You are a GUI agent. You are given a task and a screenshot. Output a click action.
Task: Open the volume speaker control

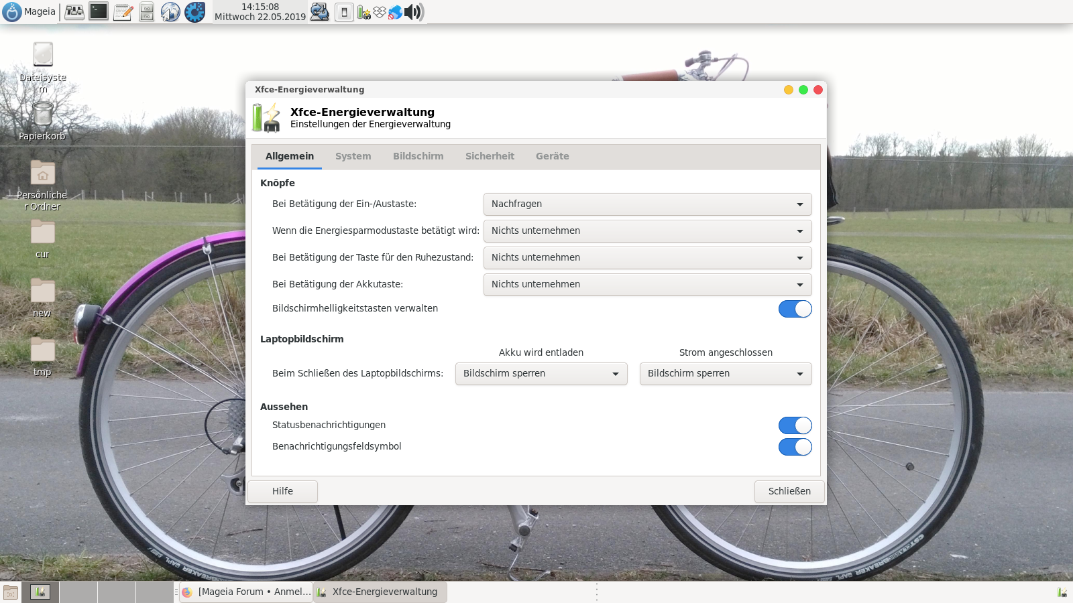(x=413, y=12)
